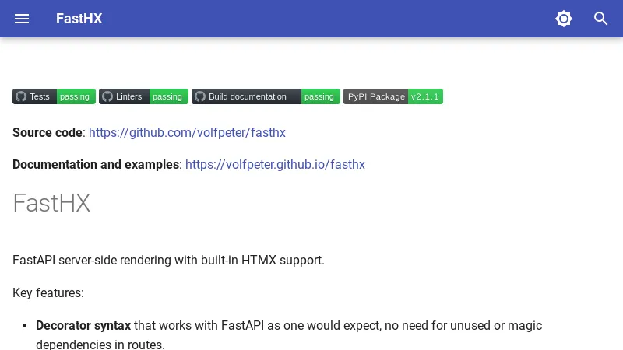Open the Tests passing badge
The image size is (623, 350).
75,96
